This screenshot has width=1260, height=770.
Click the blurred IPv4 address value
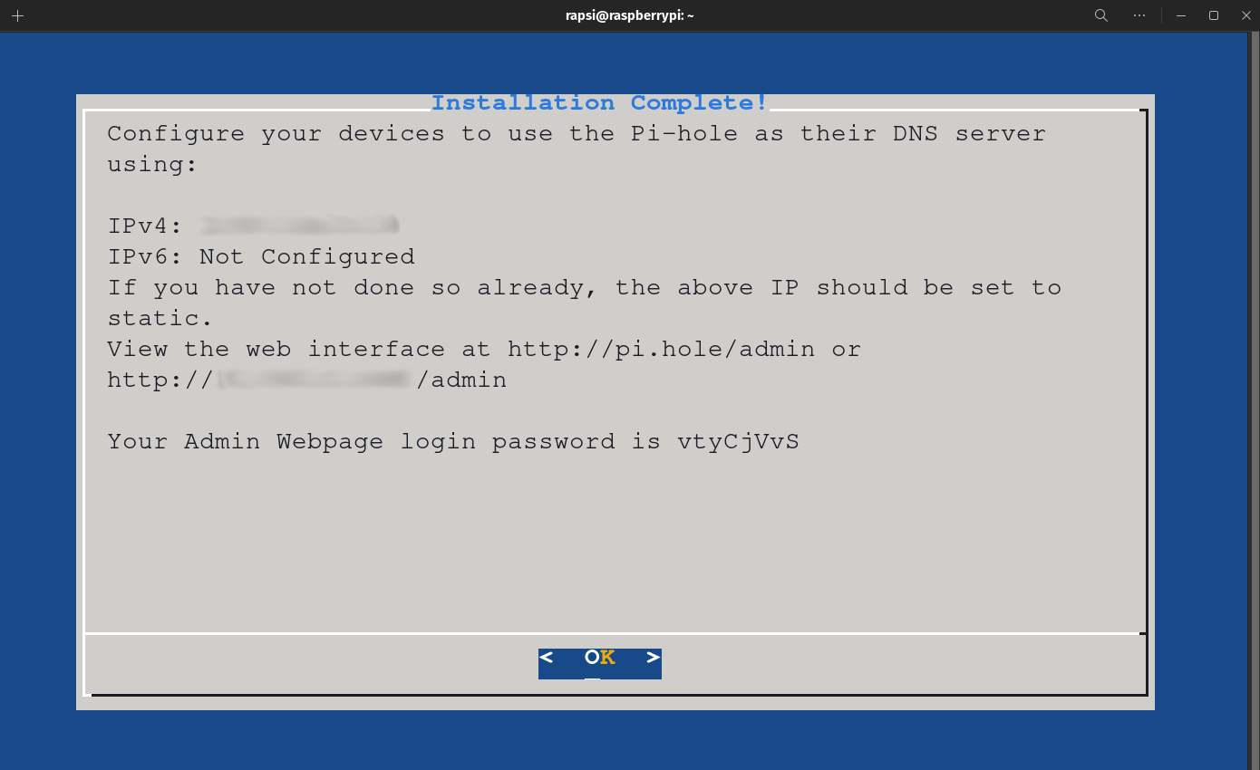300,226
